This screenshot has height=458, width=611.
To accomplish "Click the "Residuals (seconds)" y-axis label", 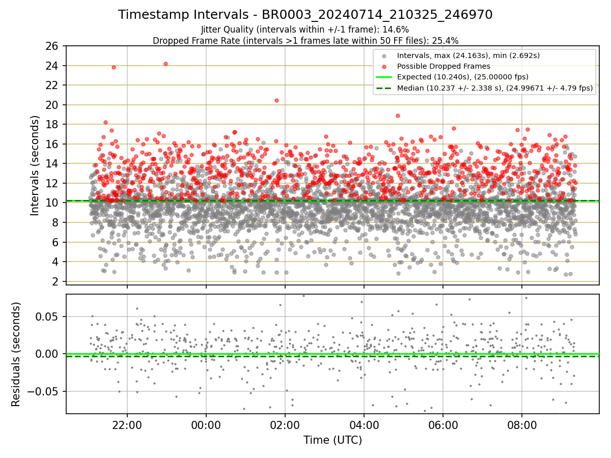I will [x=16, y=354].
